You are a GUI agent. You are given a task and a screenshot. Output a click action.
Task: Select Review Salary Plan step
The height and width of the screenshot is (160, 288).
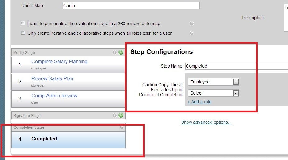point(68,82)
